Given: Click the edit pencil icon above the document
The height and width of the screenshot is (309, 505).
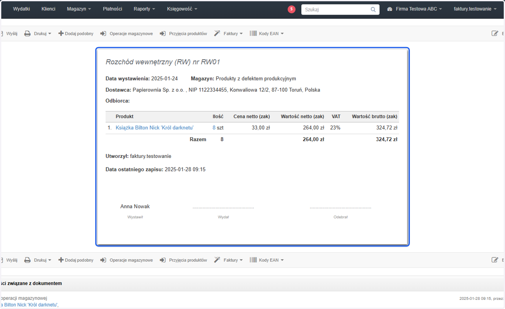Looking at the screenshot, I should [x=495, y=34].
